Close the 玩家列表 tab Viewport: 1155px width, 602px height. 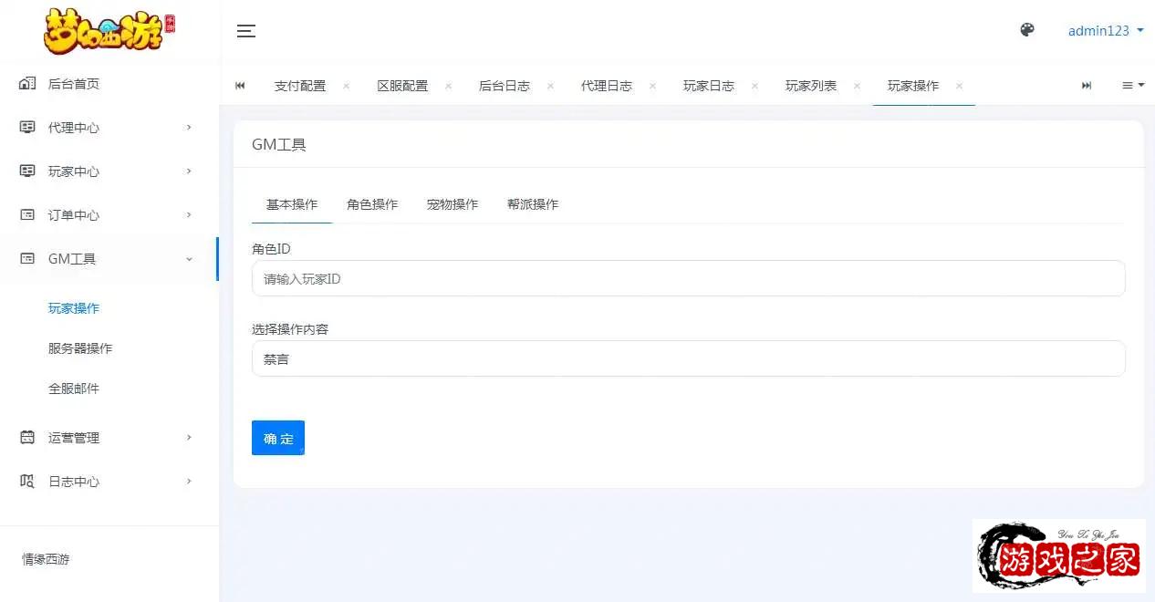coord(857,85)
